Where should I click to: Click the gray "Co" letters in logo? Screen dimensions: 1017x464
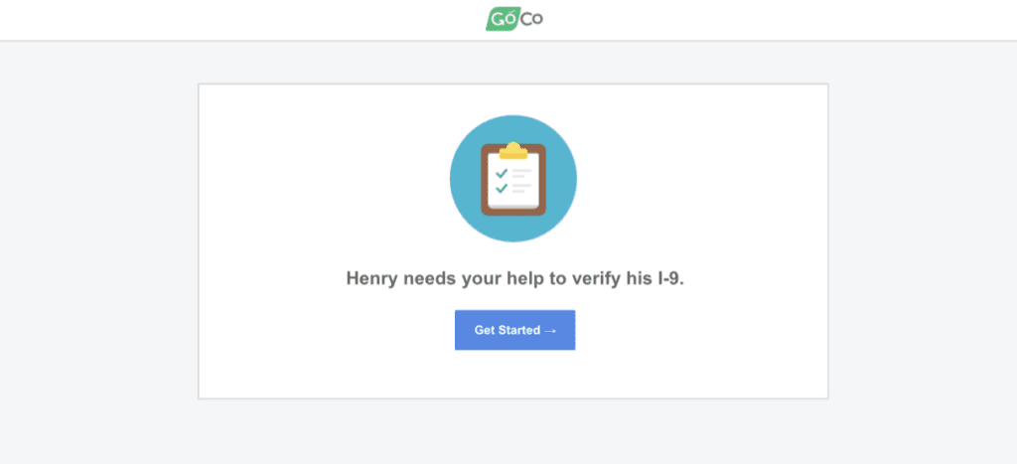click(x=531, y=19)
